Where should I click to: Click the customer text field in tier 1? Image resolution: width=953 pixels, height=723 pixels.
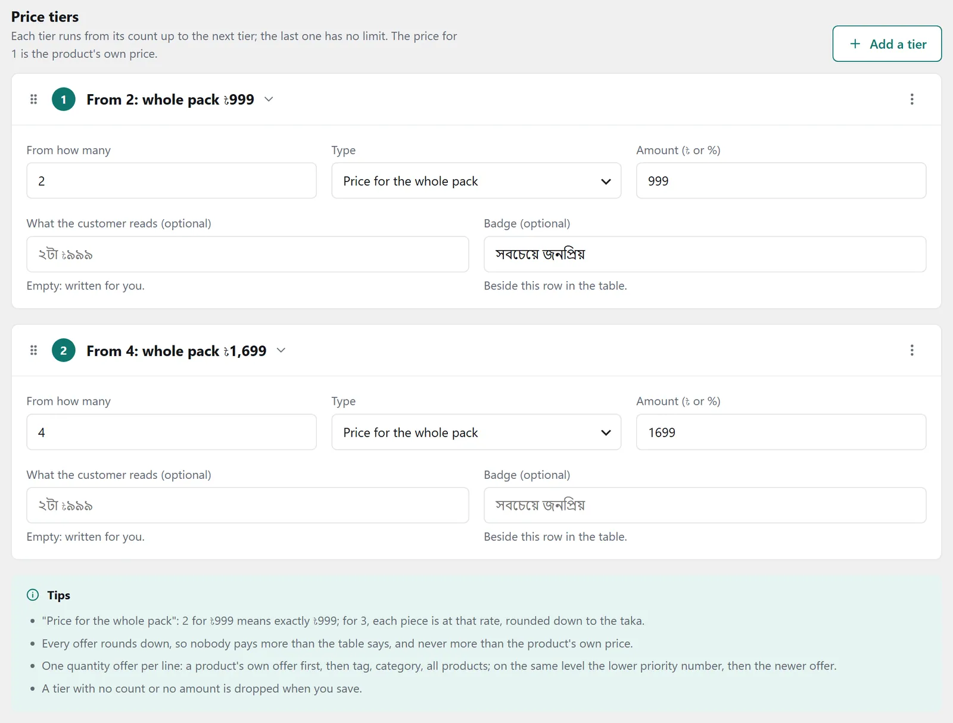point(248,254)
